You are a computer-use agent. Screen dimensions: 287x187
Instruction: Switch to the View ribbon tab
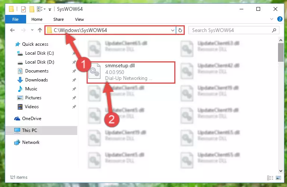[79, 19]
